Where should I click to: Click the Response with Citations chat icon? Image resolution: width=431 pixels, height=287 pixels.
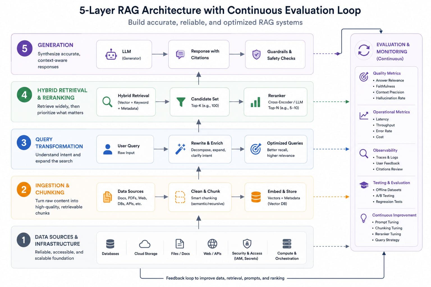tap(180, 54)
